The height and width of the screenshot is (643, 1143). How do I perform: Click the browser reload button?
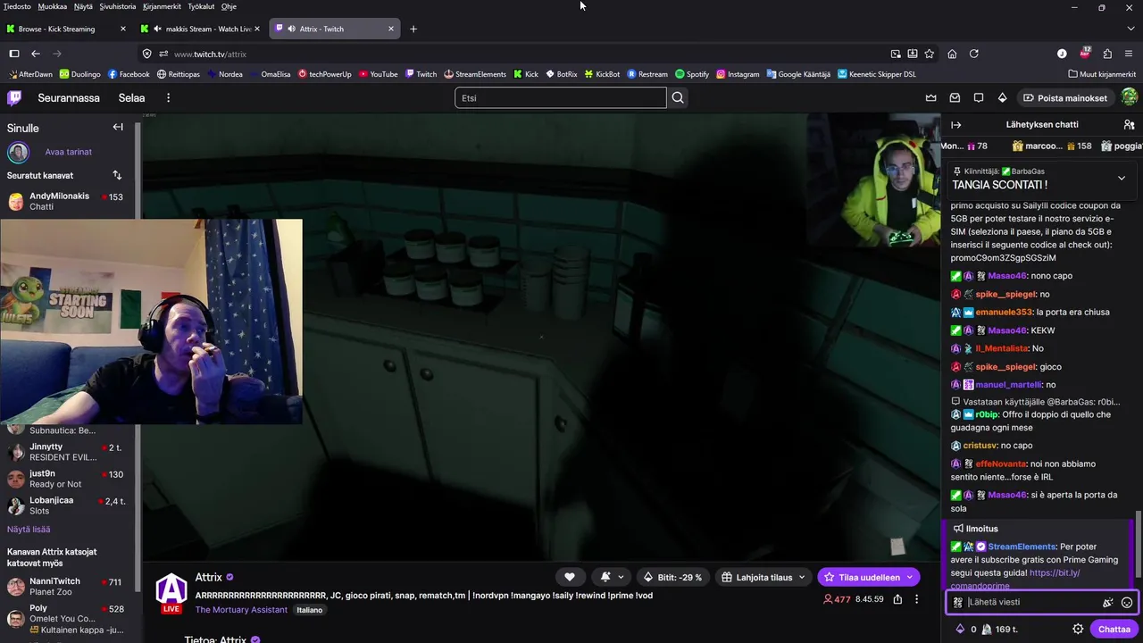974,54
